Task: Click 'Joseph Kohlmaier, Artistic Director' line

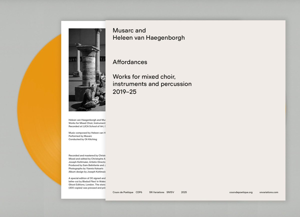Action: pos(87,162)
